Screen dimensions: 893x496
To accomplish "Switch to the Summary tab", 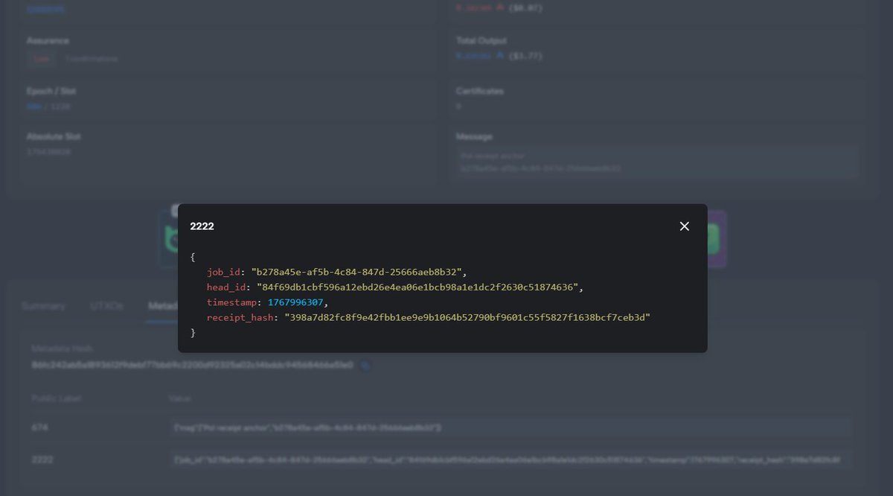I will (43, 305).
